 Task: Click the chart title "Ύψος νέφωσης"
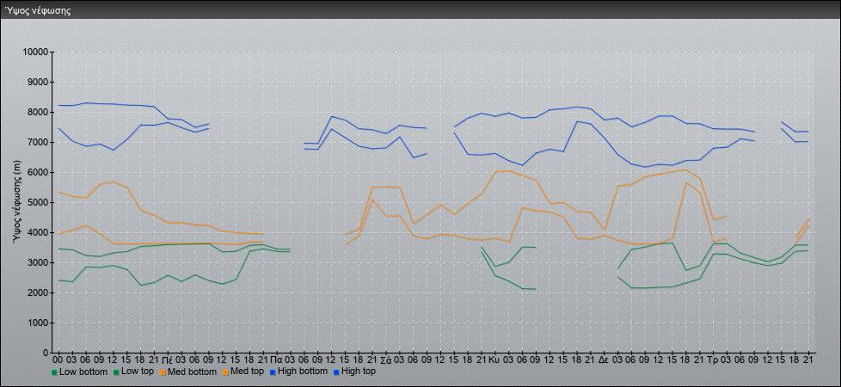[x=38, y=10]
